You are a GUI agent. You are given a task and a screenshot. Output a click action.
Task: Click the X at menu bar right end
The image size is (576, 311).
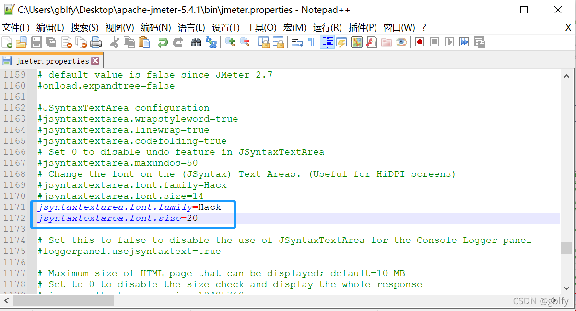568,28
